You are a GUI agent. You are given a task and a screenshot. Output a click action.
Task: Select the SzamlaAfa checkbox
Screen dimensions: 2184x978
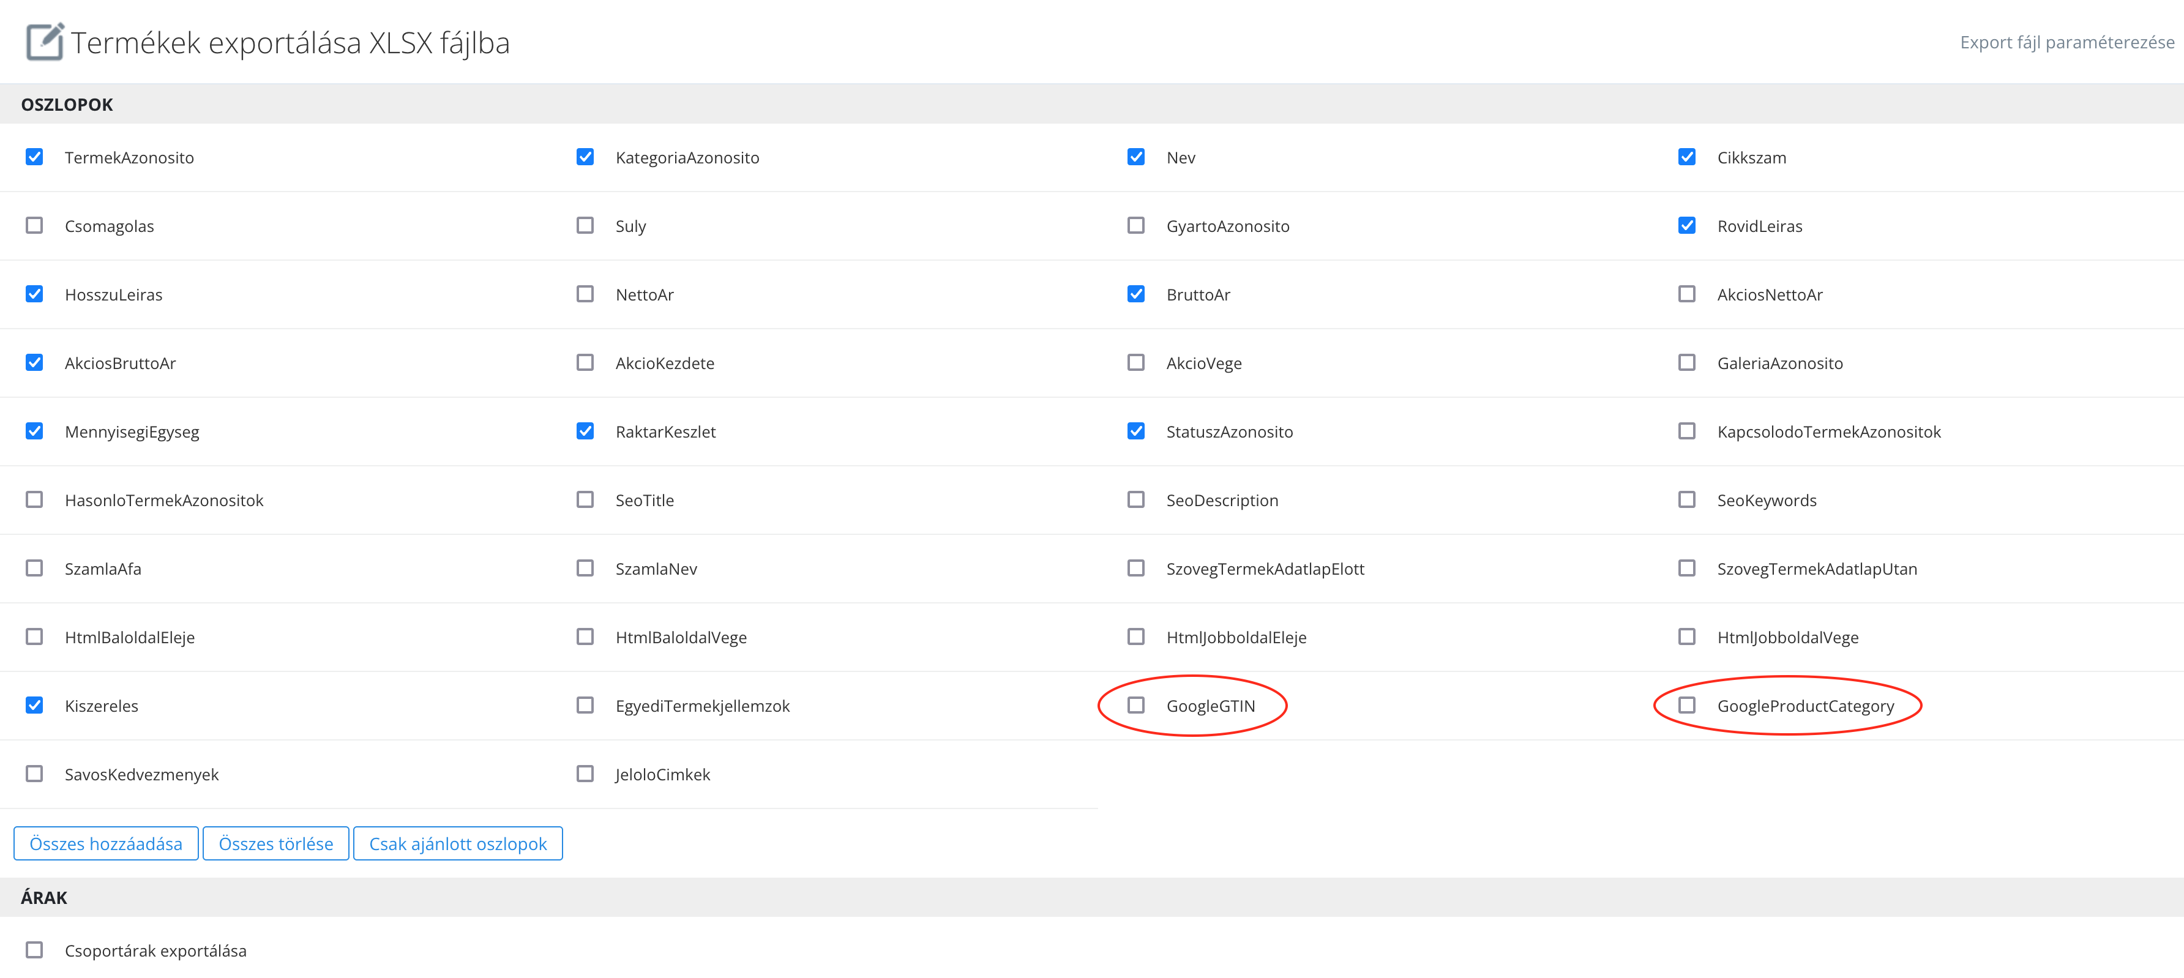point(34,569)
